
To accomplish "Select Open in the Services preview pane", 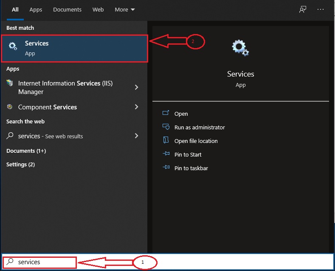I will point(181,114).
